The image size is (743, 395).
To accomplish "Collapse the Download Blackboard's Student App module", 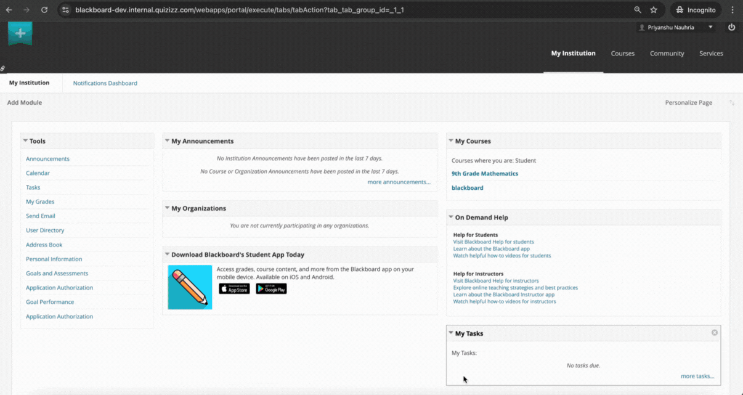I will [167, 254].
